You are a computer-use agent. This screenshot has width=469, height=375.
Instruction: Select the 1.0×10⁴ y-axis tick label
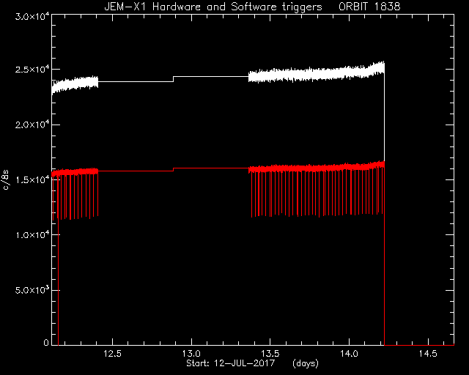click(32, 235)
